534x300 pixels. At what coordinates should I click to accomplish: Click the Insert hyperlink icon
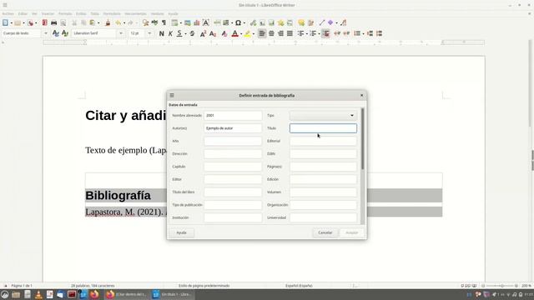(x=253, y=22)
